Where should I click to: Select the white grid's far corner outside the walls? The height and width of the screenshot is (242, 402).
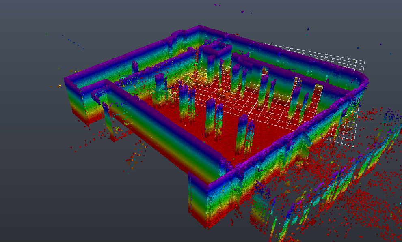364,62
